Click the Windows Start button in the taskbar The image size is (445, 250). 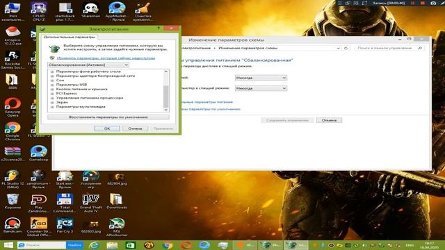(x=8, y=245)
